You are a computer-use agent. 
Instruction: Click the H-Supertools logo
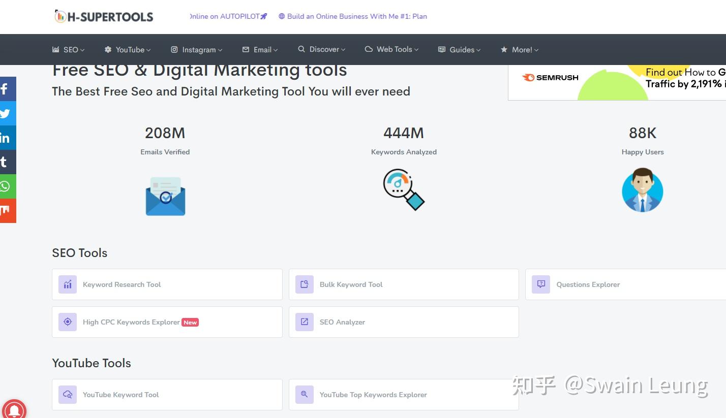coord(103,16)
